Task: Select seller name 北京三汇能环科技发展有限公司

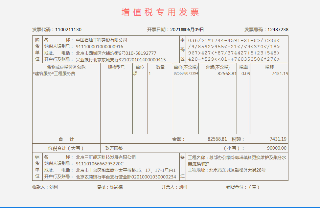Action: [x=105, y=157]
